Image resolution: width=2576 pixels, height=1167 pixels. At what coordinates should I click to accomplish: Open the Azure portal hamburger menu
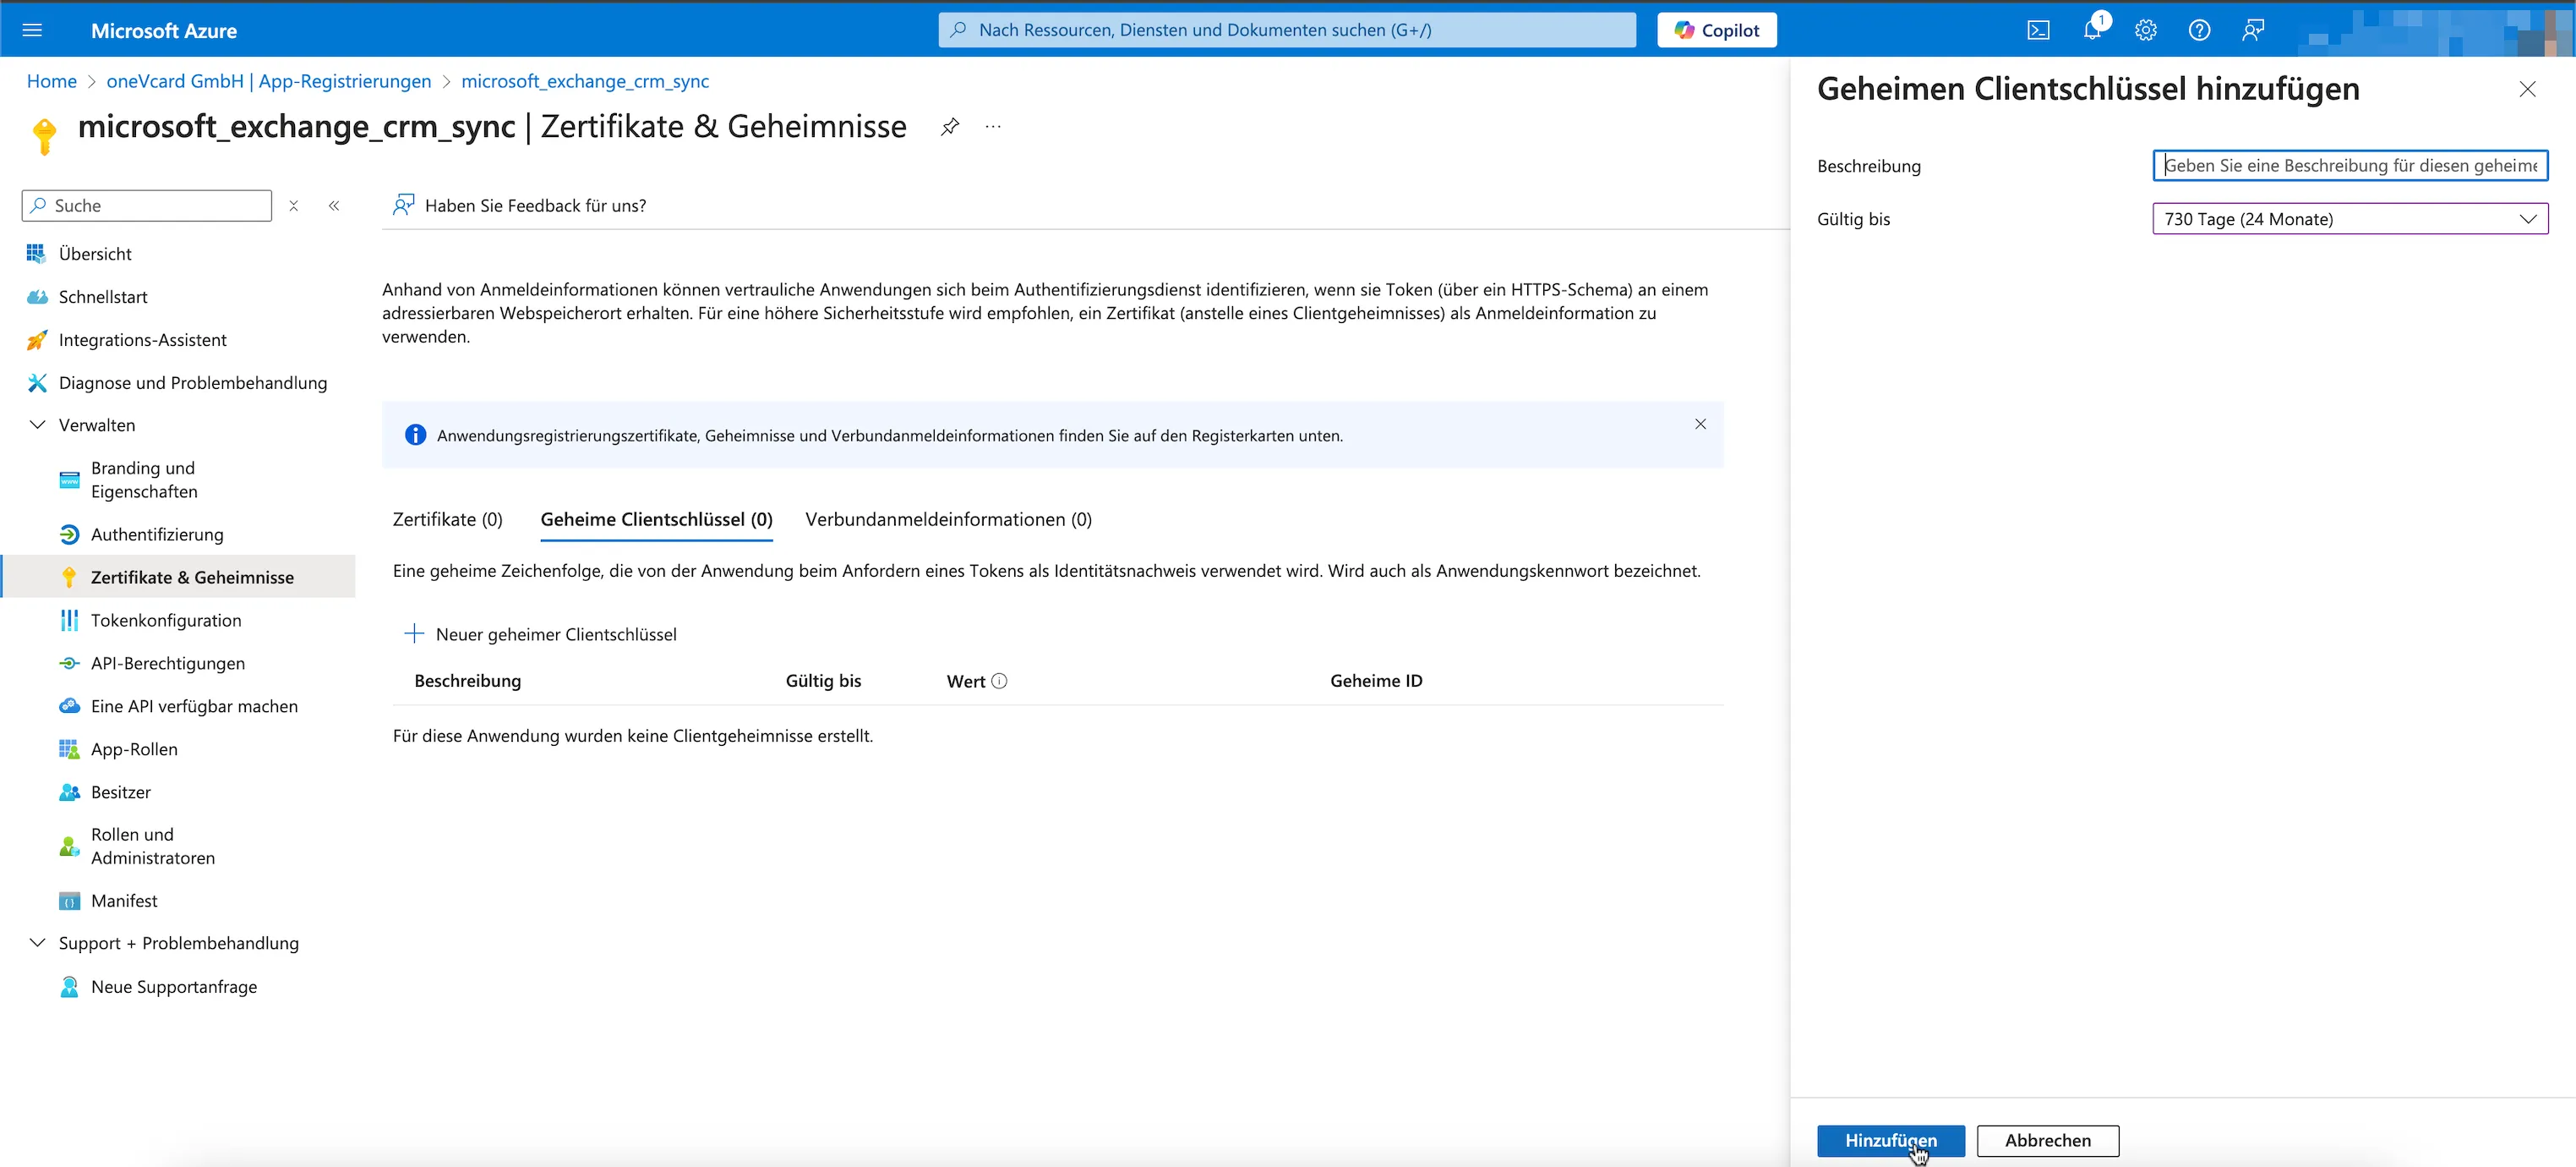click(x=32, y=30)
